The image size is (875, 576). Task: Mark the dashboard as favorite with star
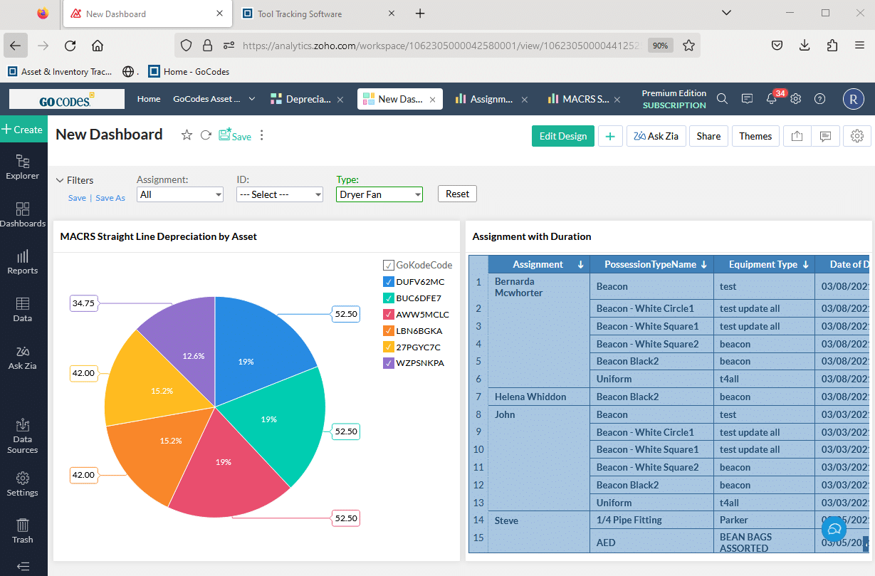coord(187,135)
